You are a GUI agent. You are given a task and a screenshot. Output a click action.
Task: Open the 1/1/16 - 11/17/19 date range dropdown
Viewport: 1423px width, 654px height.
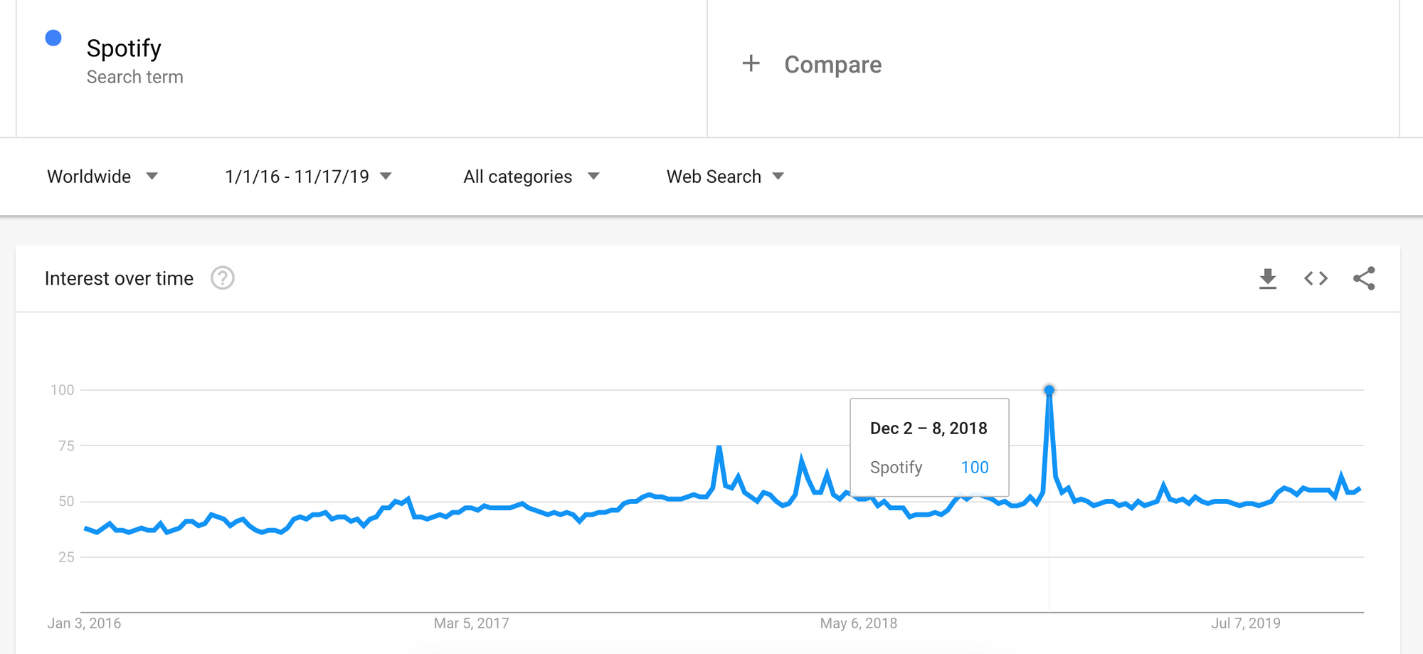(308, 176)
